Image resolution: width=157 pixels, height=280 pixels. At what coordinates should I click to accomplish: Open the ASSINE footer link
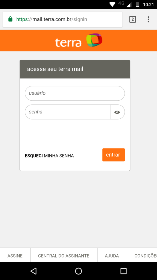15,255
